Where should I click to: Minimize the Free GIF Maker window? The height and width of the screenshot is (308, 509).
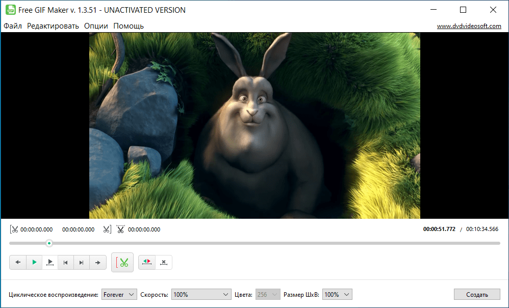[434, 10]
